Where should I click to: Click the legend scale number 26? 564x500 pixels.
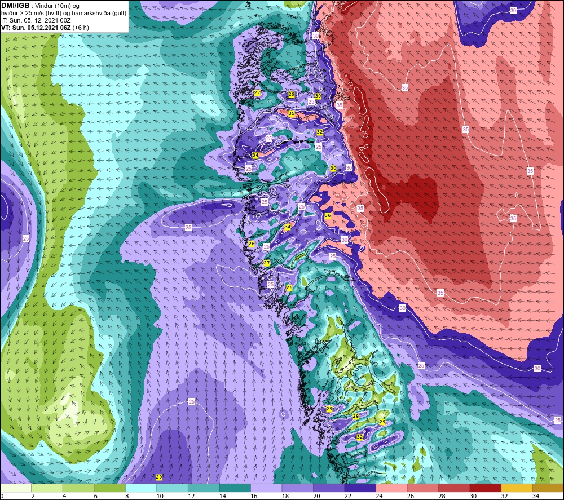click(x=411, y=496)
